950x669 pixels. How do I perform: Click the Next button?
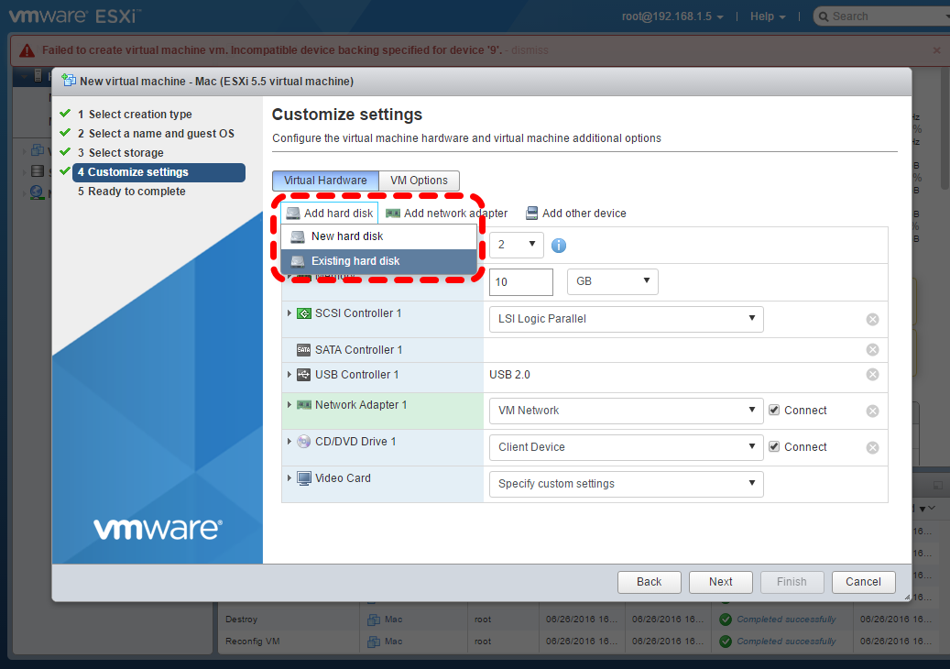tap(721, 582)
